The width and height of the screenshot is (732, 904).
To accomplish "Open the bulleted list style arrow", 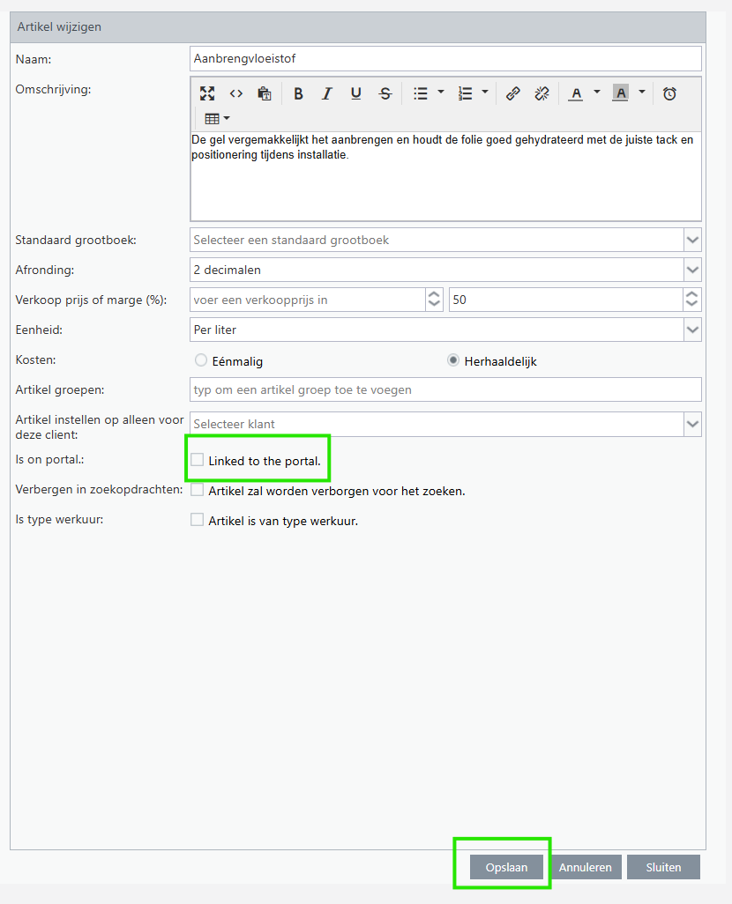I will (441, 93).
